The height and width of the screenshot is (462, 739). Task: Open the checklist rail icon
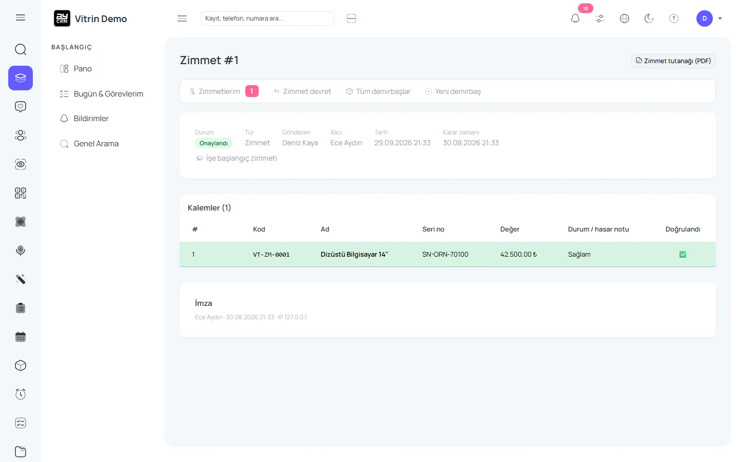[21, 423]
